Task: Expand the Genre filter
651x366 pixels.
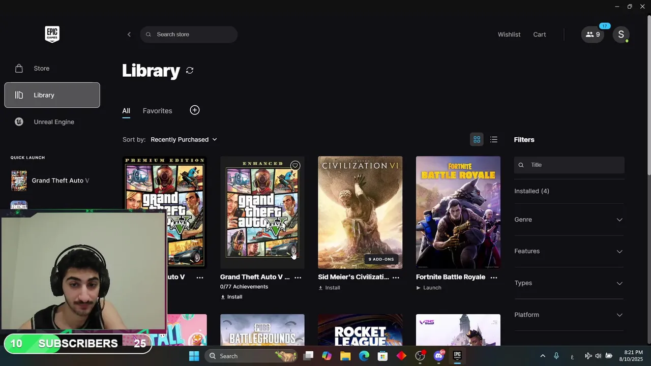Action: point(569,220)
